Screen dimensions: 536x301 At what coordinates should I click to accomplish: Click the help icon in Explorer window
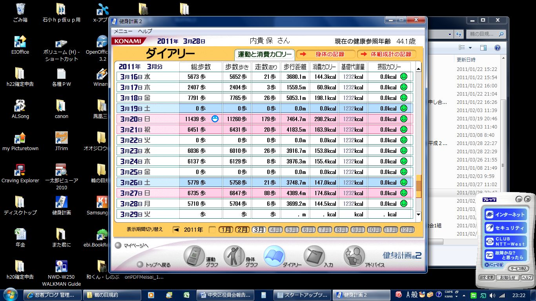click(x=497, y=48)
